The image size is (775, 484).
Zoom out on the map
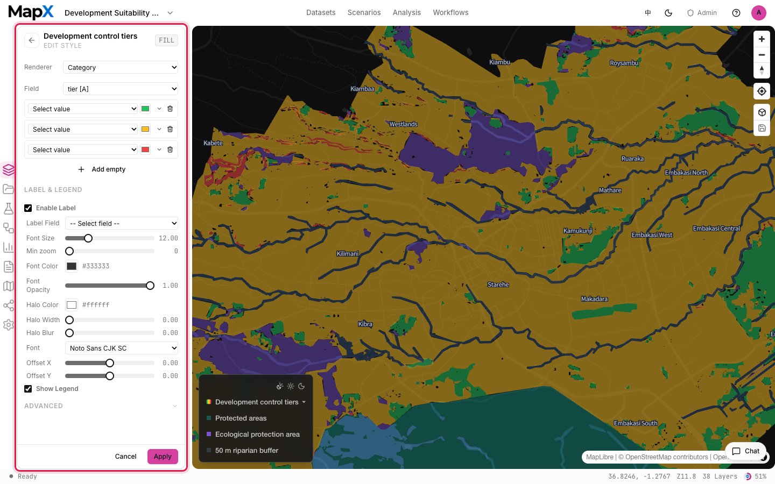click(762, 55)
